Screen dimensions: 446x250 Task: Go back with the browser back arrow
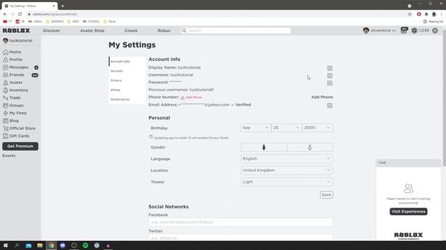coord(5,14)
